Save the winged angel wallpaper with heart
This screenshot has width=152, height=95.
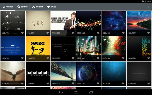click(22, 83)
